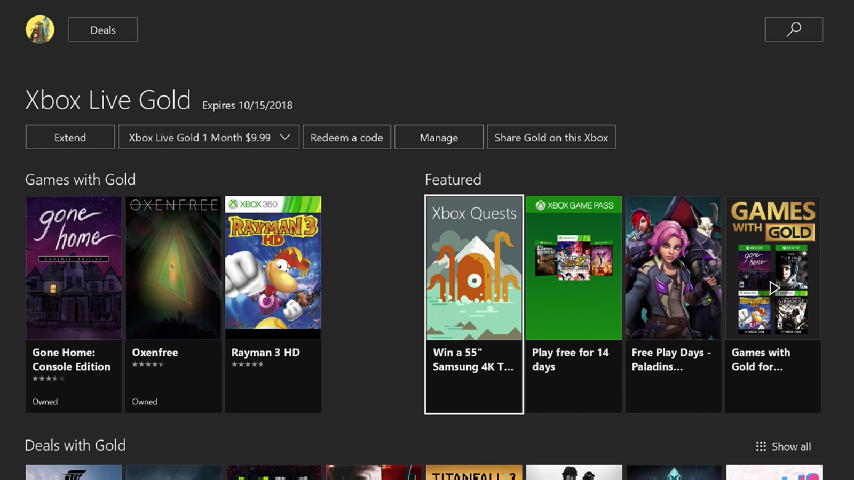Click the Rayman 3 HD star rating

248,365
